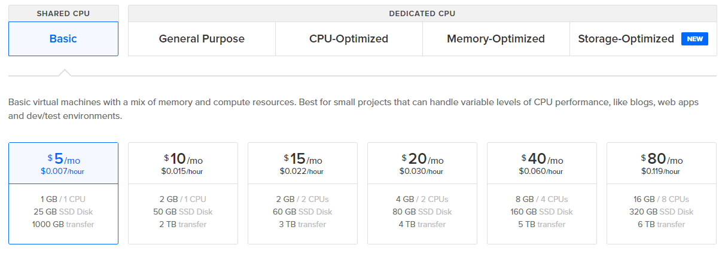Click the $0.060/hour price under $40 plan
The width and height of the screenshot is (722, 257).
click(542, 172)
